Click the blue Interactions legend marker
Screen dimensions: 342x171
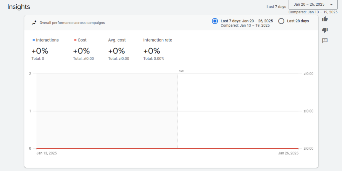point(34,40)
